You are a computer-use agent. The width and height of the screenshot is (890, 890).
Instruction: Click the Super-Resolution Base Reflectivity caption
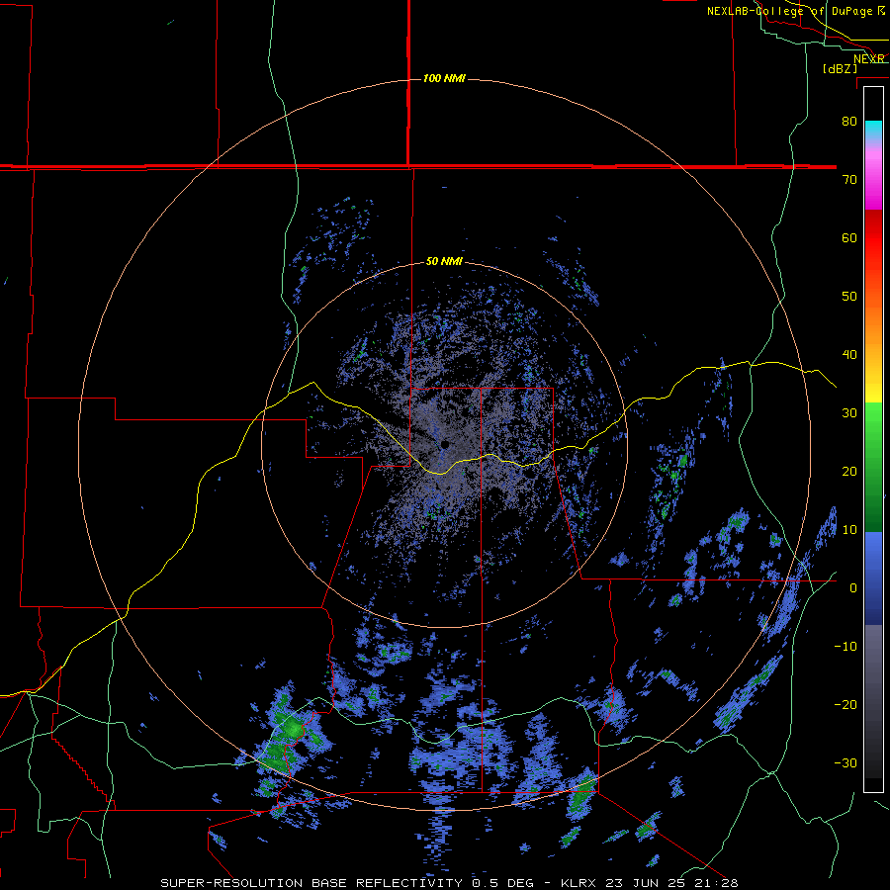449,883
